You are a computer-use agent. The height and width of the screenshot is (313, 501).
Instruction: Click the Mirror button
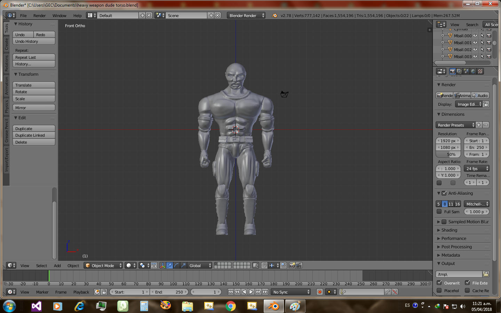click(34, 108)
